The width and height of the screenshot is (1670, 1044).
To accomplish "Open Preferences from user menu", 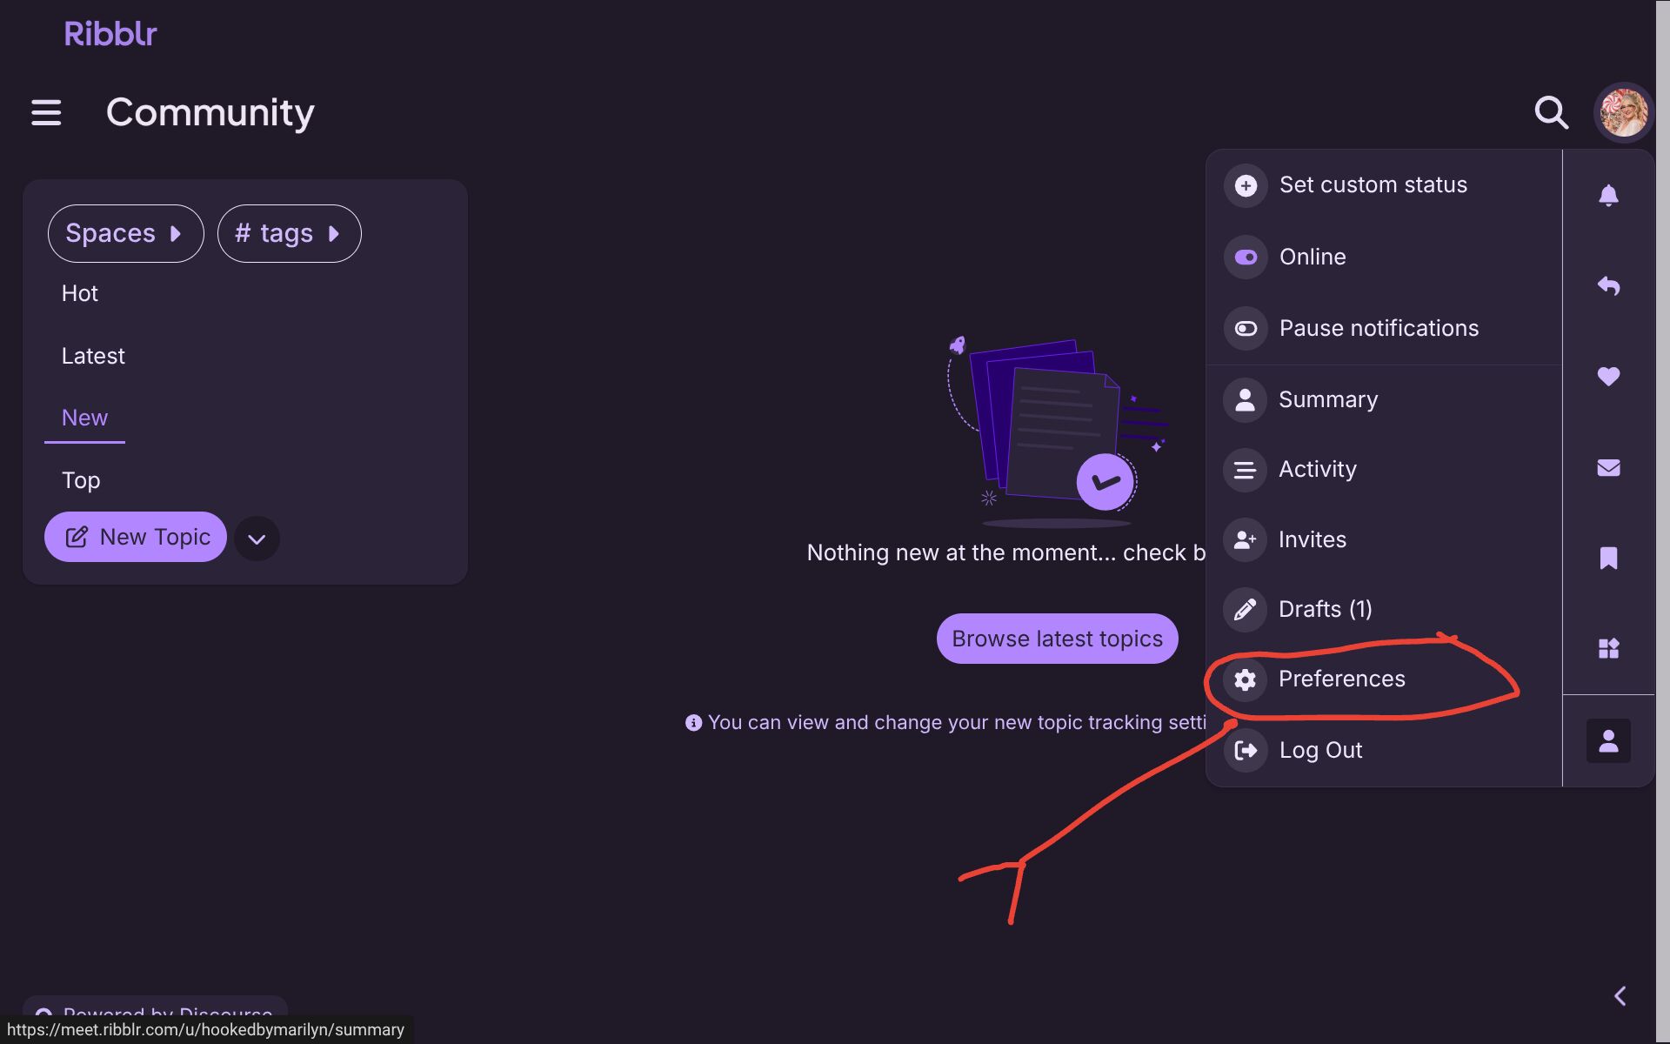I will [x=1340, y=679].
